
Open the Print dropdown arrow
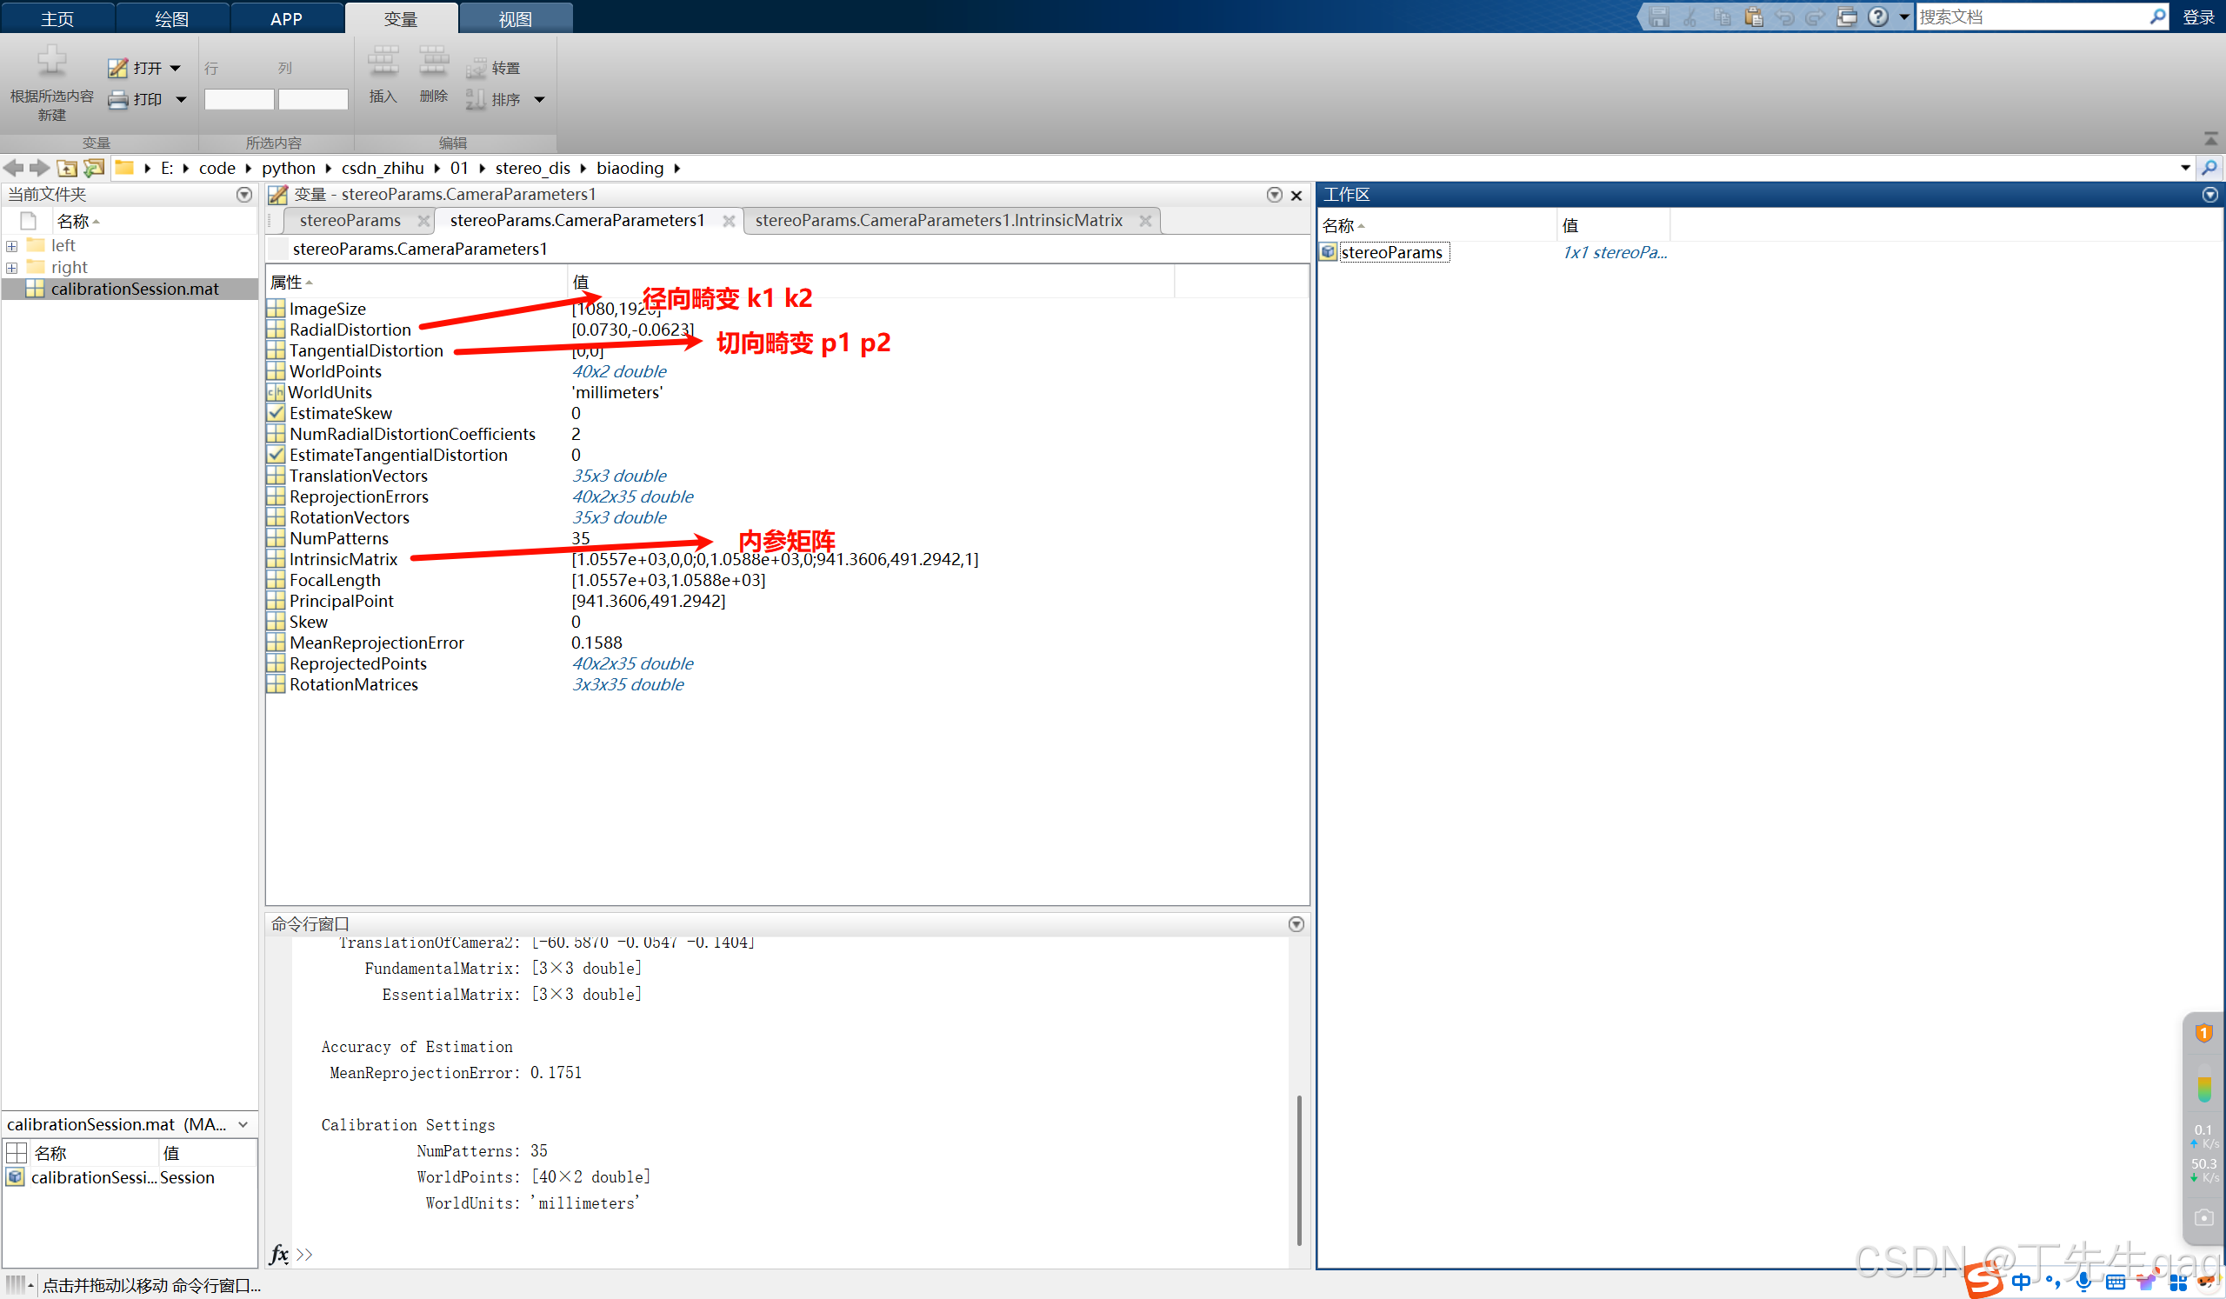(x=181, y=100)
